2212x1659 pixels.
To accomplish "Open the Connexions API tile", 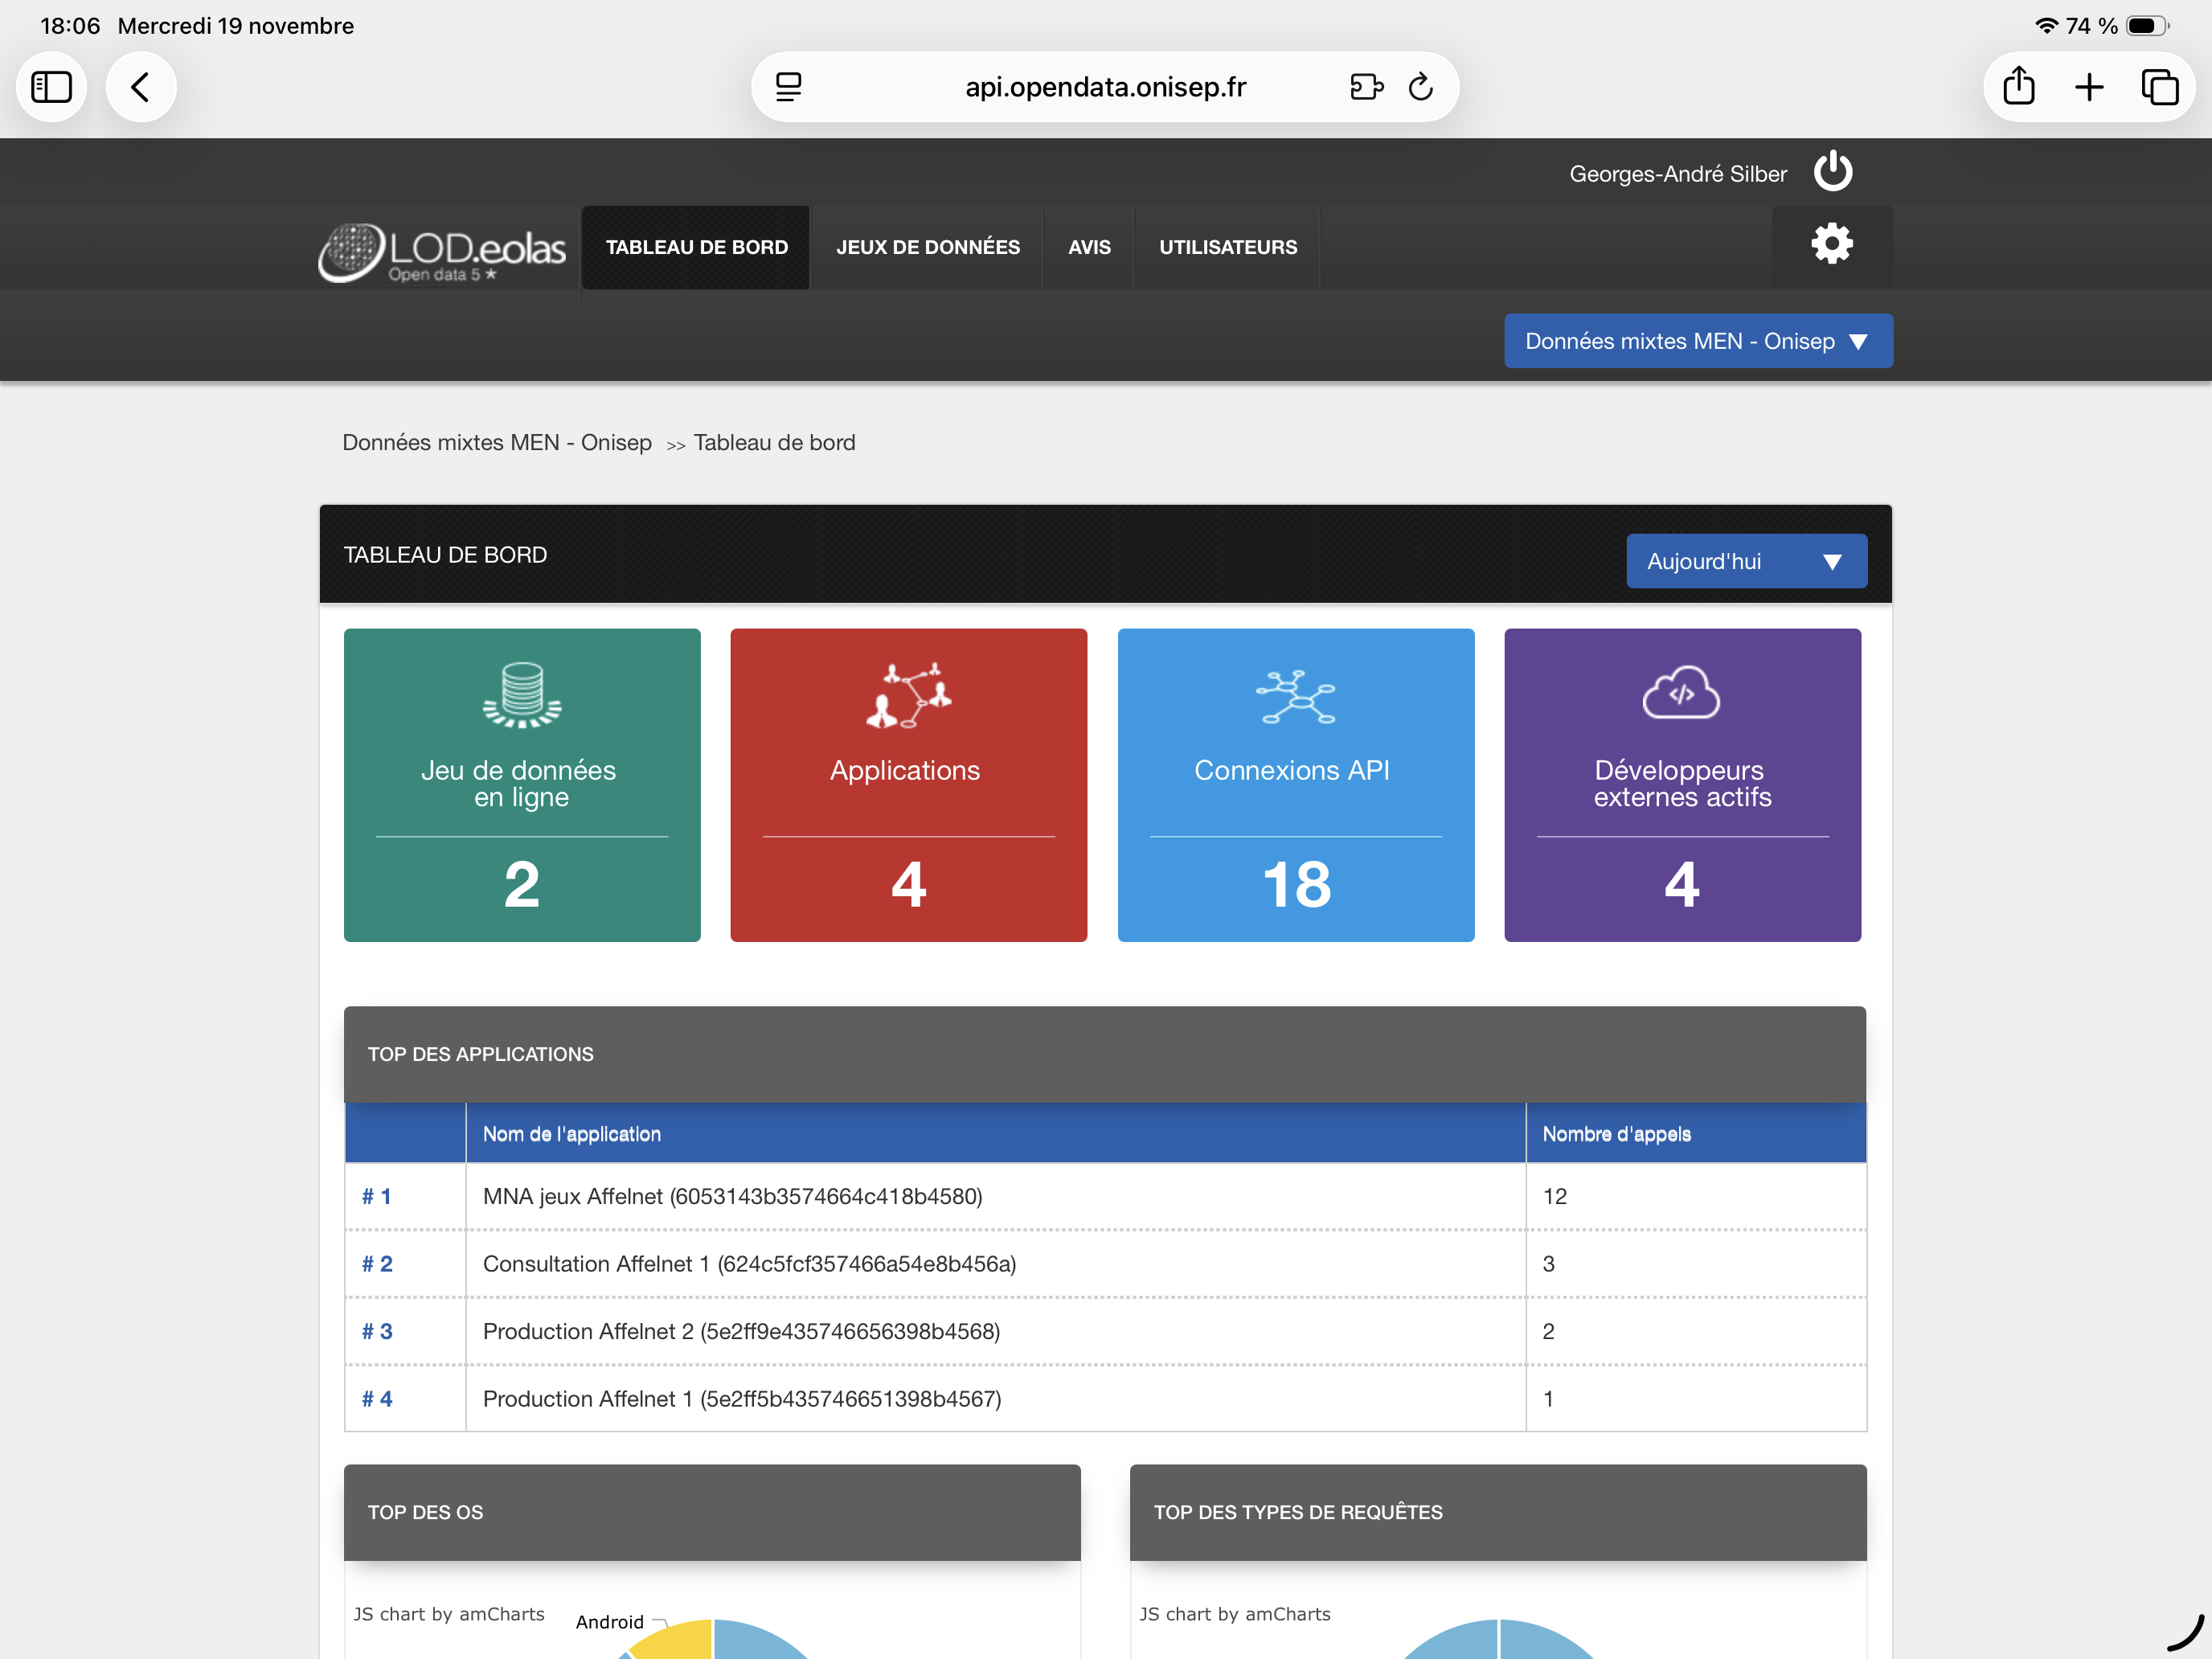I will click(1295, 784).
